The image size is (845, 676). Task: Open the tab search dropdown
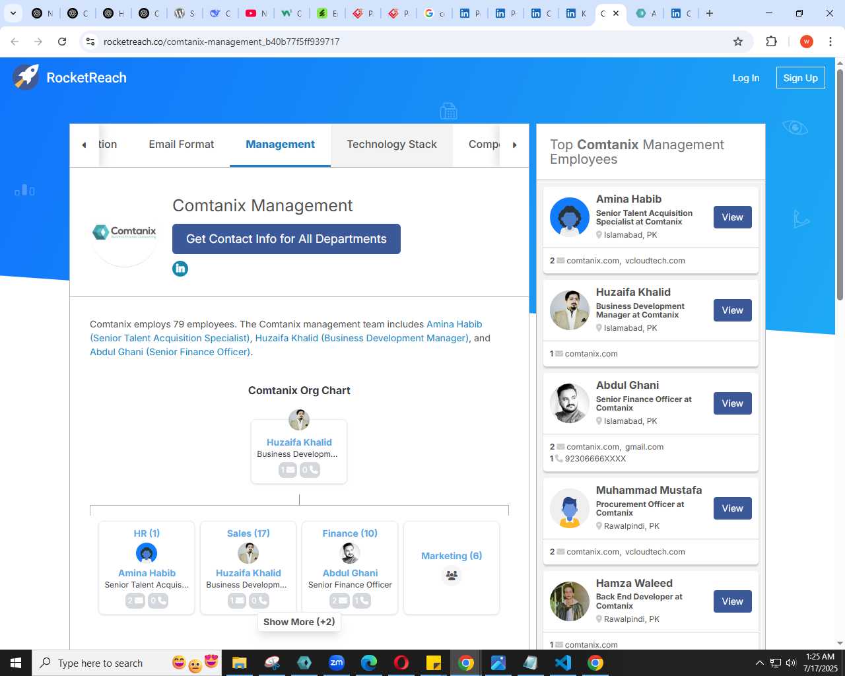(13, 13)
